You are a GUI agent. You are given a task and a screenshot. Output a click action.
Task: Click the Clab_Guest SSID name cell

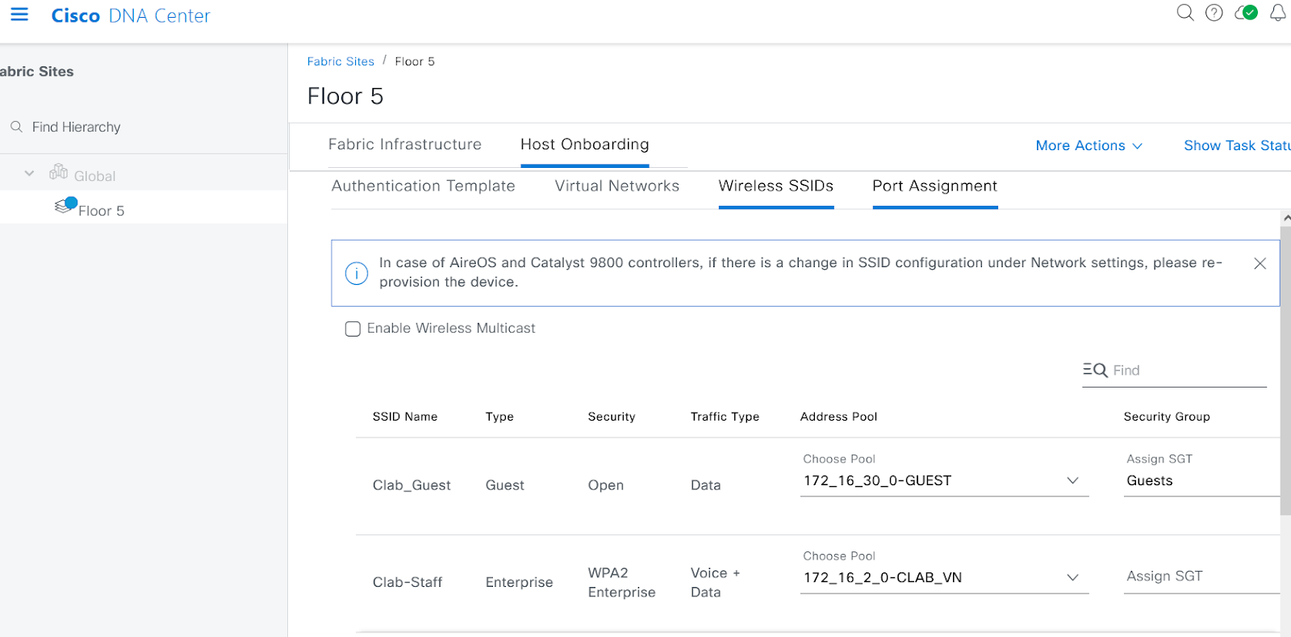point(412,485)
